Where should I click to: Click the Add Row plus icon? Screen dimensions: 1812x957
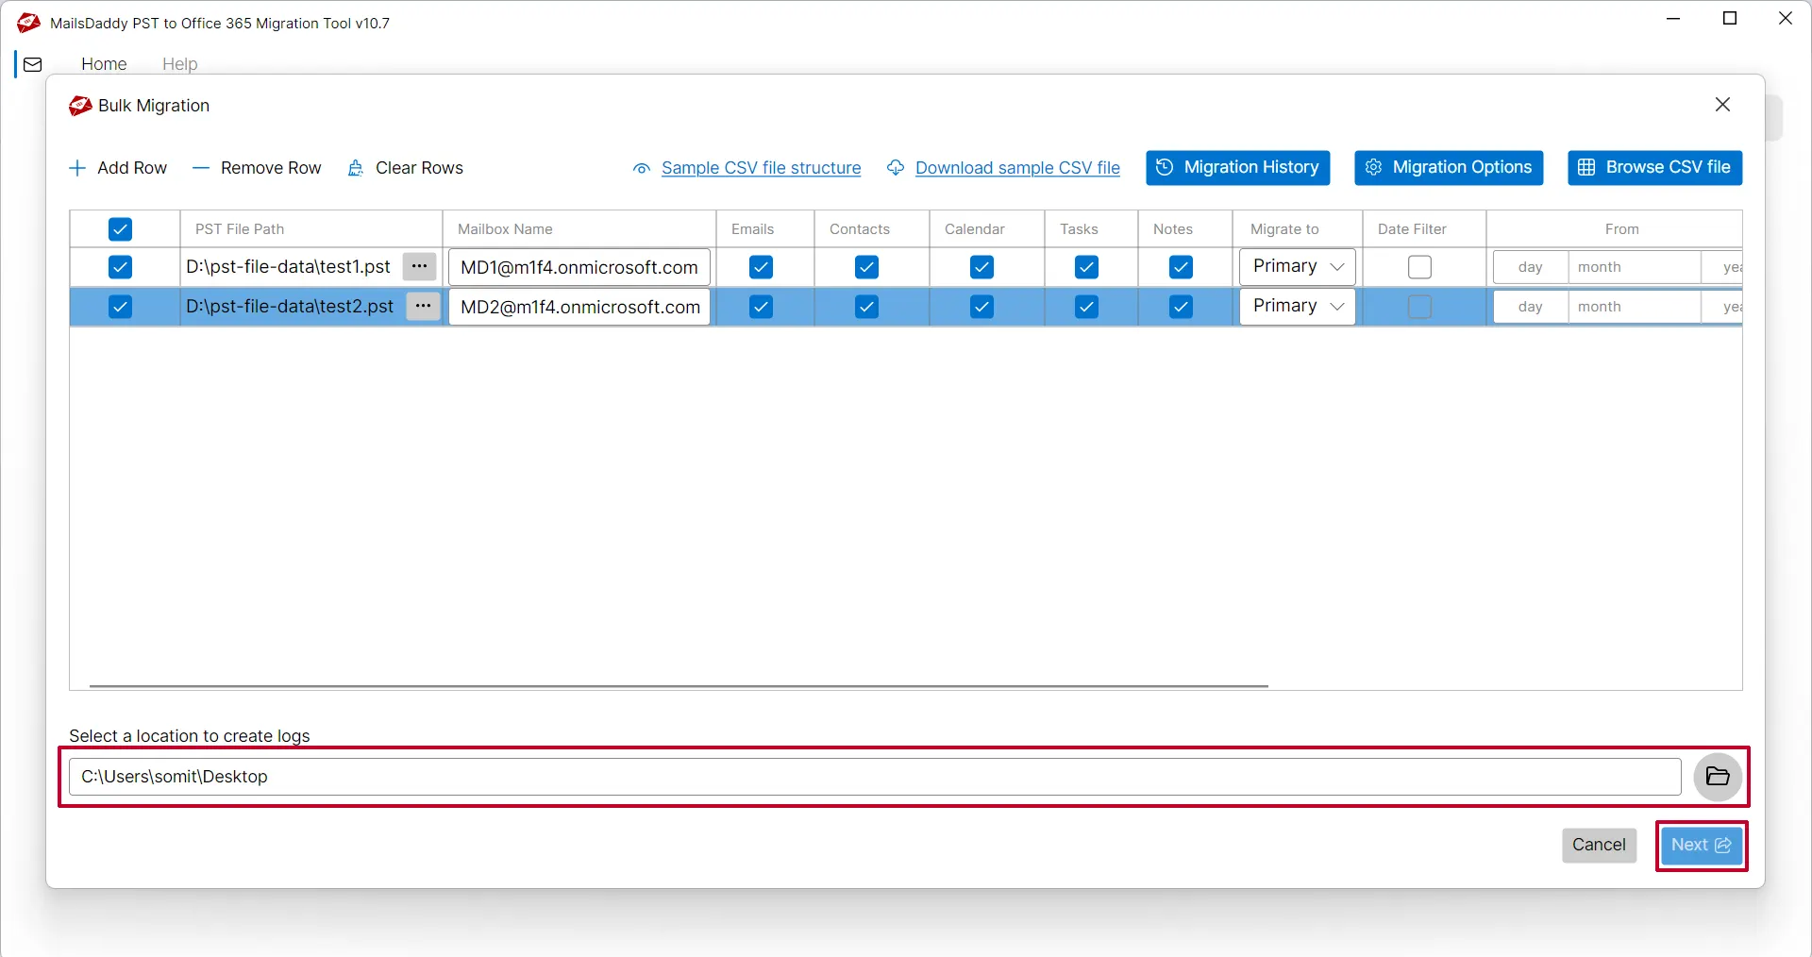point(77,168)
